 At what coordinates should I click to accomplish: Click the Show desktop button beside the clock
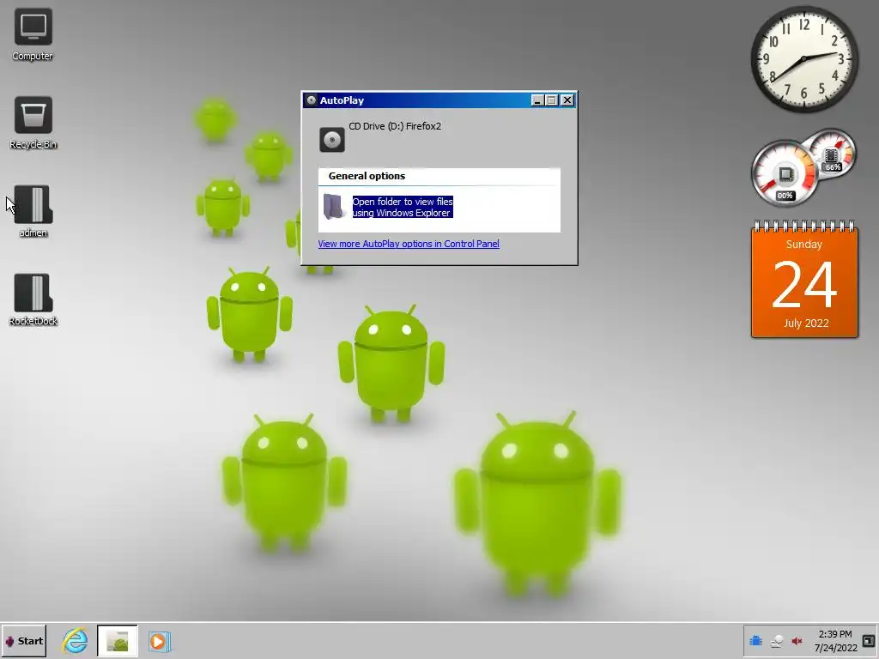869,640
